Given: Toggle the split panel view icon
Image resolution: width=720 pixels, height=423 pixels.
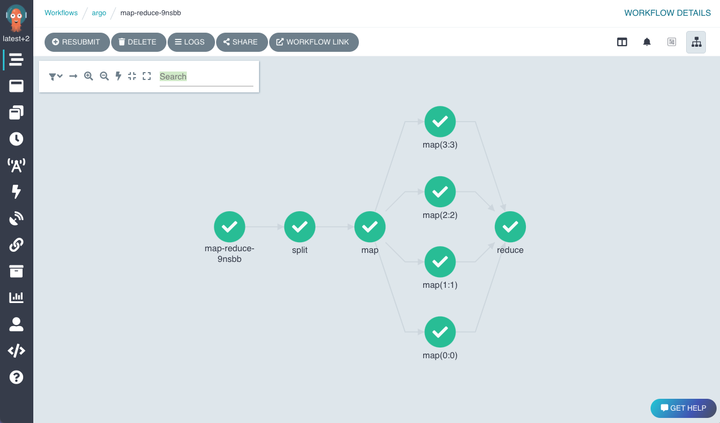Looking at the screenshot, I should point(622,42).
